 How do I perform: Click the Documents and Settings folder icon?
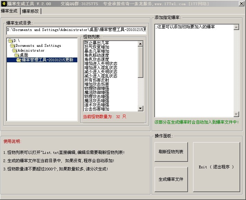point(13,45)
